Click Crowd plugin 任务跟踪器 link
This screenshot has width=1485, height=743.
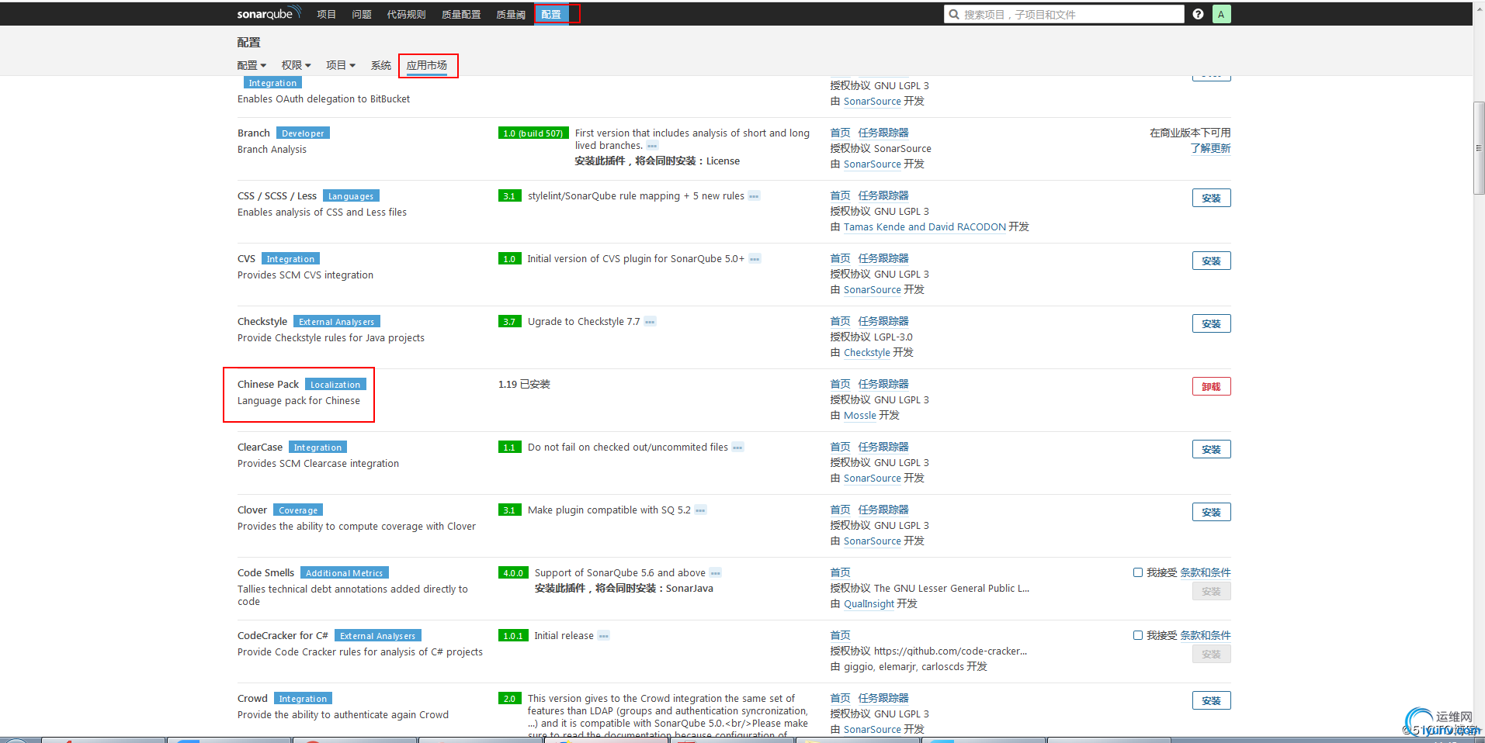883,698
